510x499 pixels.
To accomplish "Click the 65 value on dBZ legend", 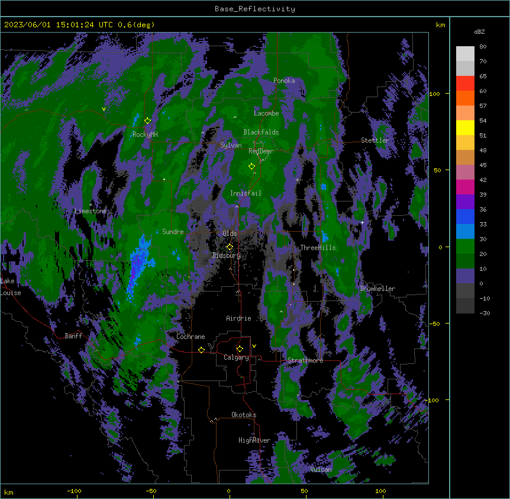I will [x=483, y=76].
